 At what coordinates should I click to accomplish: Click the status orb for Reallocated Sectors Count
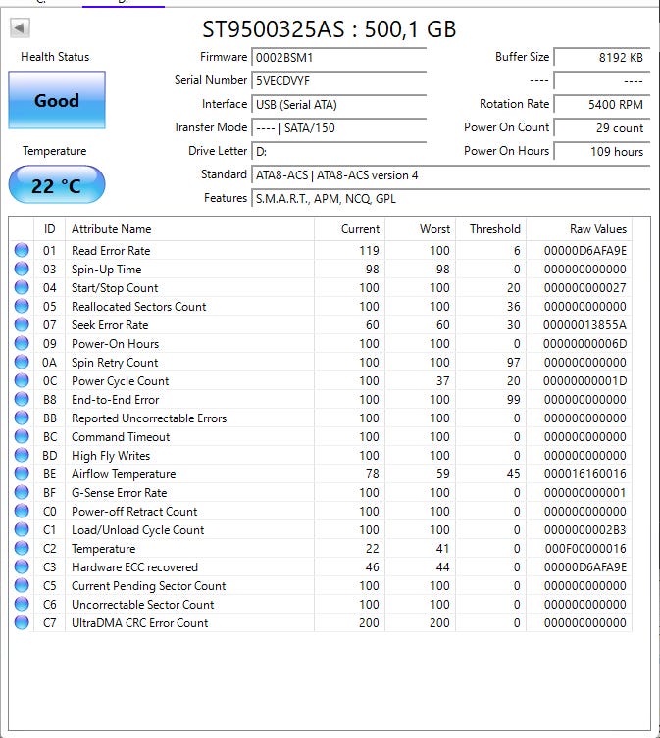[22, 306]
